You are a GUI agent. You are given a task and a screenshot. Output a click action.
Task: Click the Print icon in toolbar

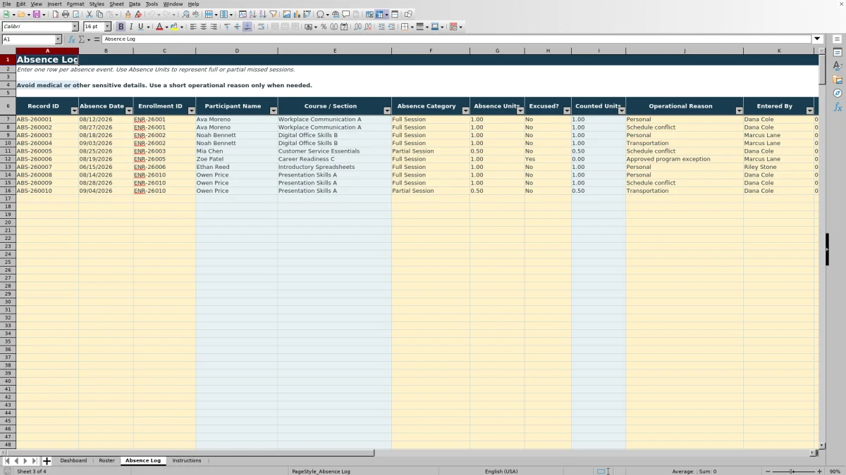pyautogui.click(x=66, y=14)
